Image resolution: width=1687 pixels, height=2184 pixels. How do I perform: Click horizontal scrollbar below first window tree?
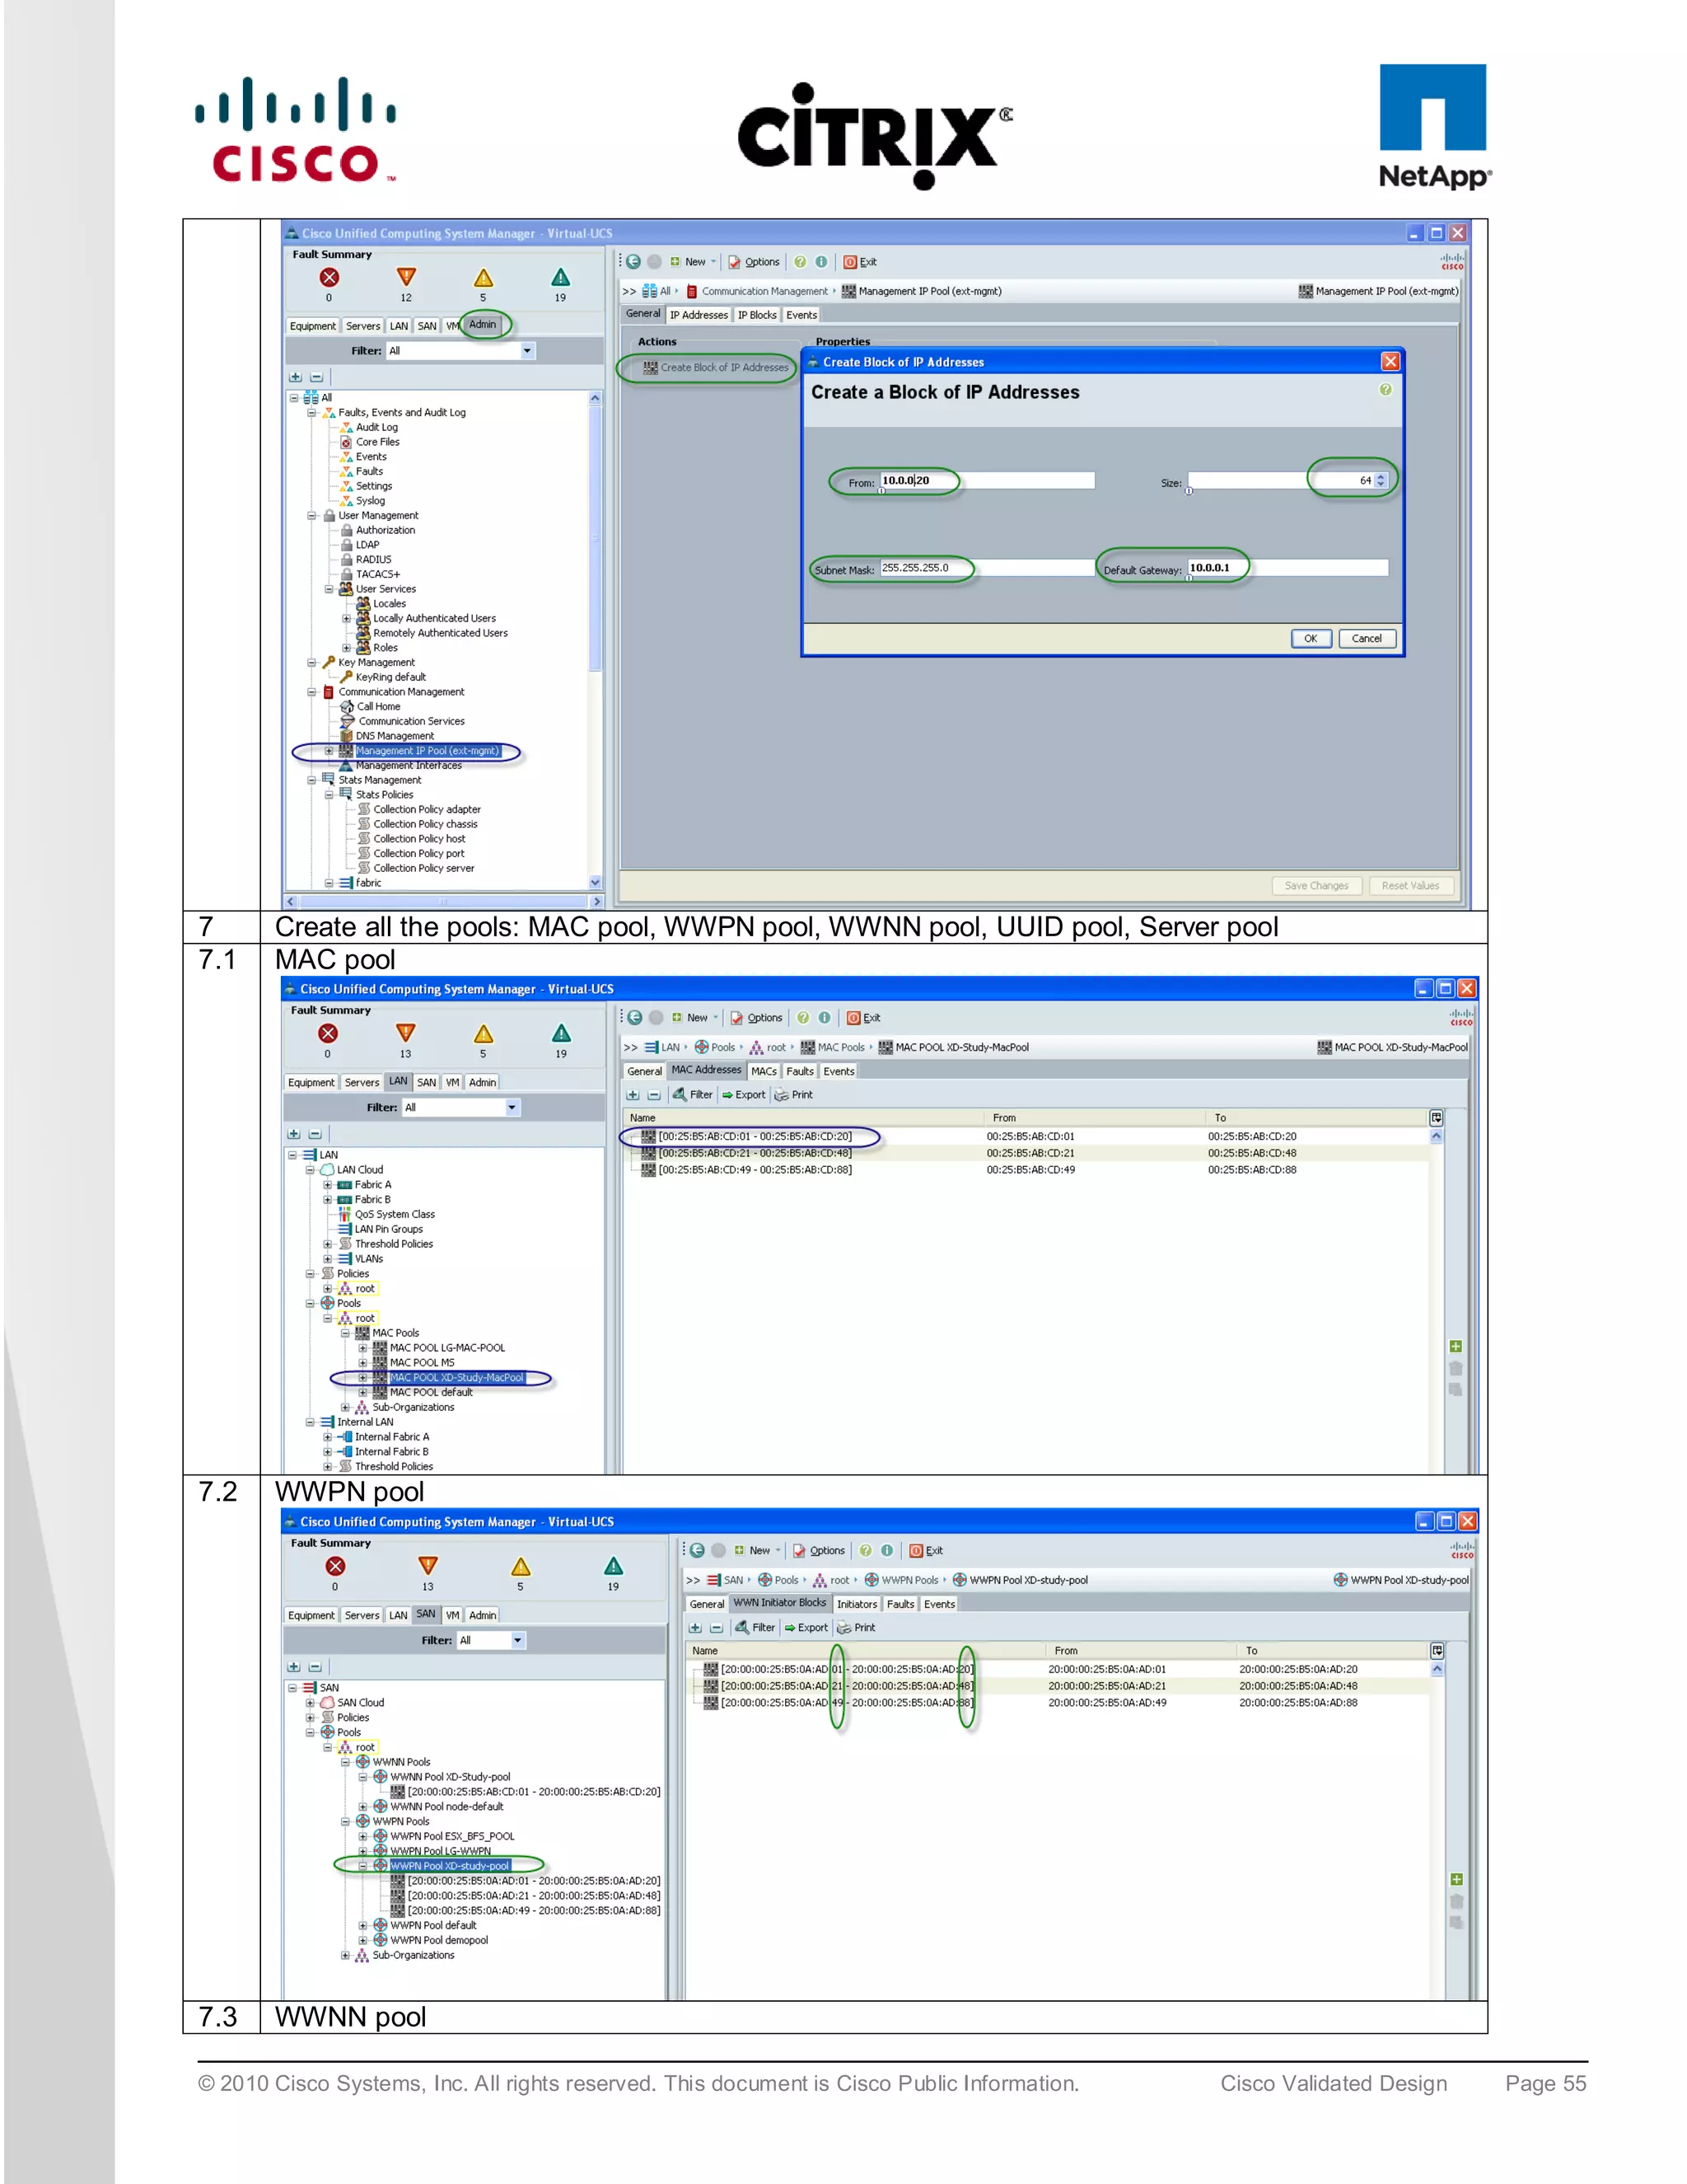[x=444, y=902]
